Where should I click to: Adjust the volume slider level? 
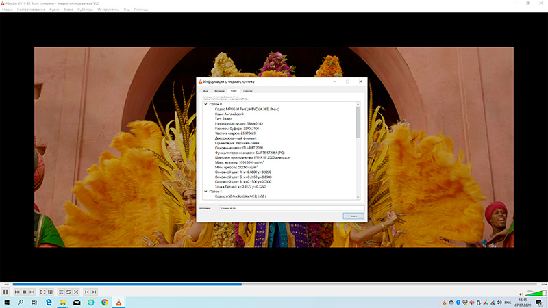(534, 293)
